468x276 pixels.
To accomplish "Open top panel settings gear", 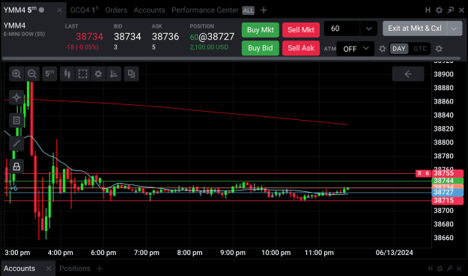I will click(x=439, y=10).
